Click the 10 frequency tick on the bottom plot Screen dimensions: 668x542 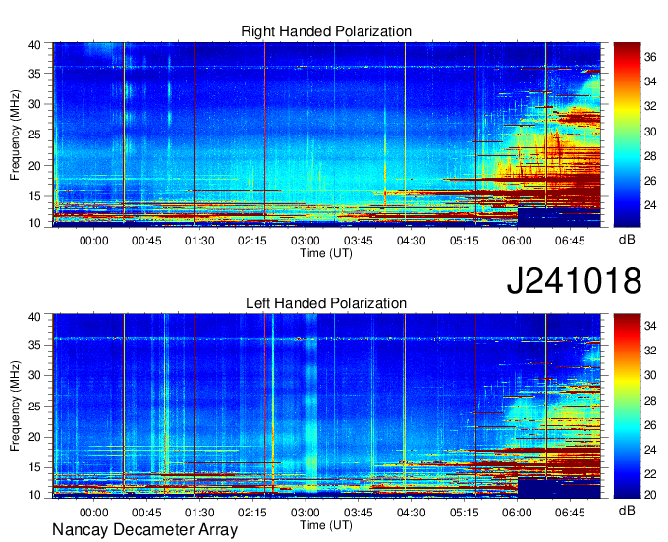pos(35,495)
